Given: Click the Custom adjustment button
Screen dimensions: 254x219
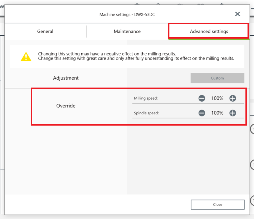Looking at the screenshot, I should 217,78.
